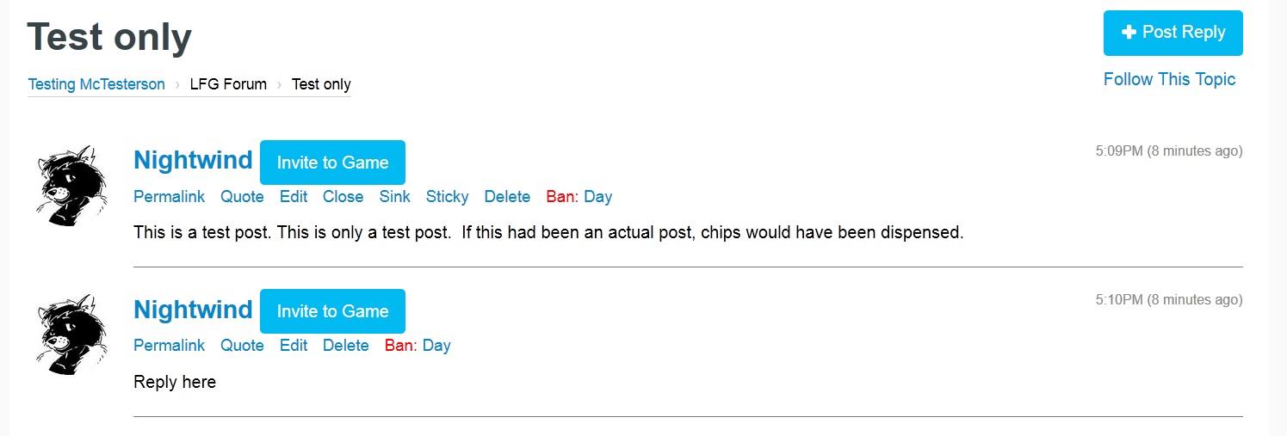Edit the first test post
Screen dimensions: 1287x436
(294, 197)
